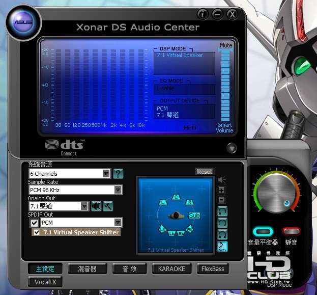Open the speaker test icon beside Analog Out
The width and height of the screenshot is (317, 295).
click(96, 206)
